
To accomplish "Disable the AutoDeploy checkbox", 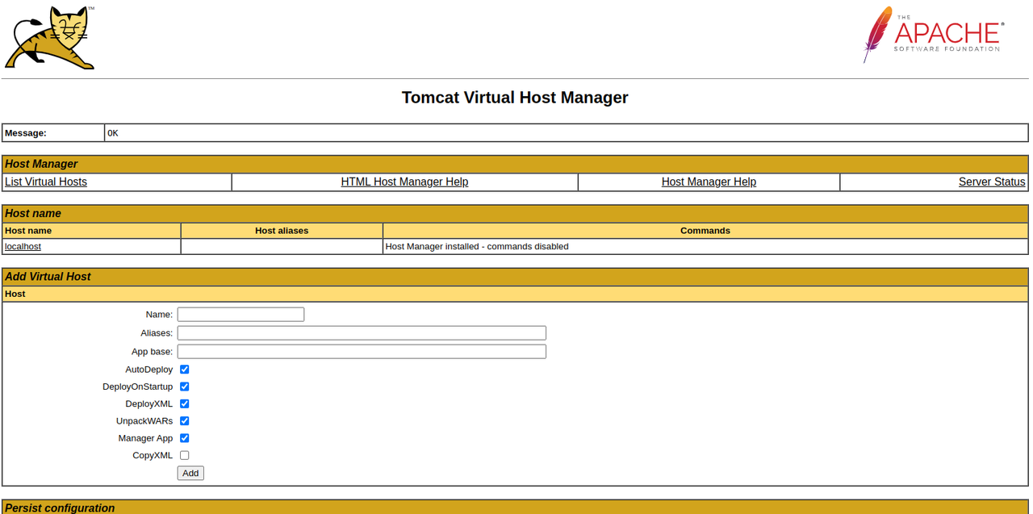I will (x=184, y=369).
